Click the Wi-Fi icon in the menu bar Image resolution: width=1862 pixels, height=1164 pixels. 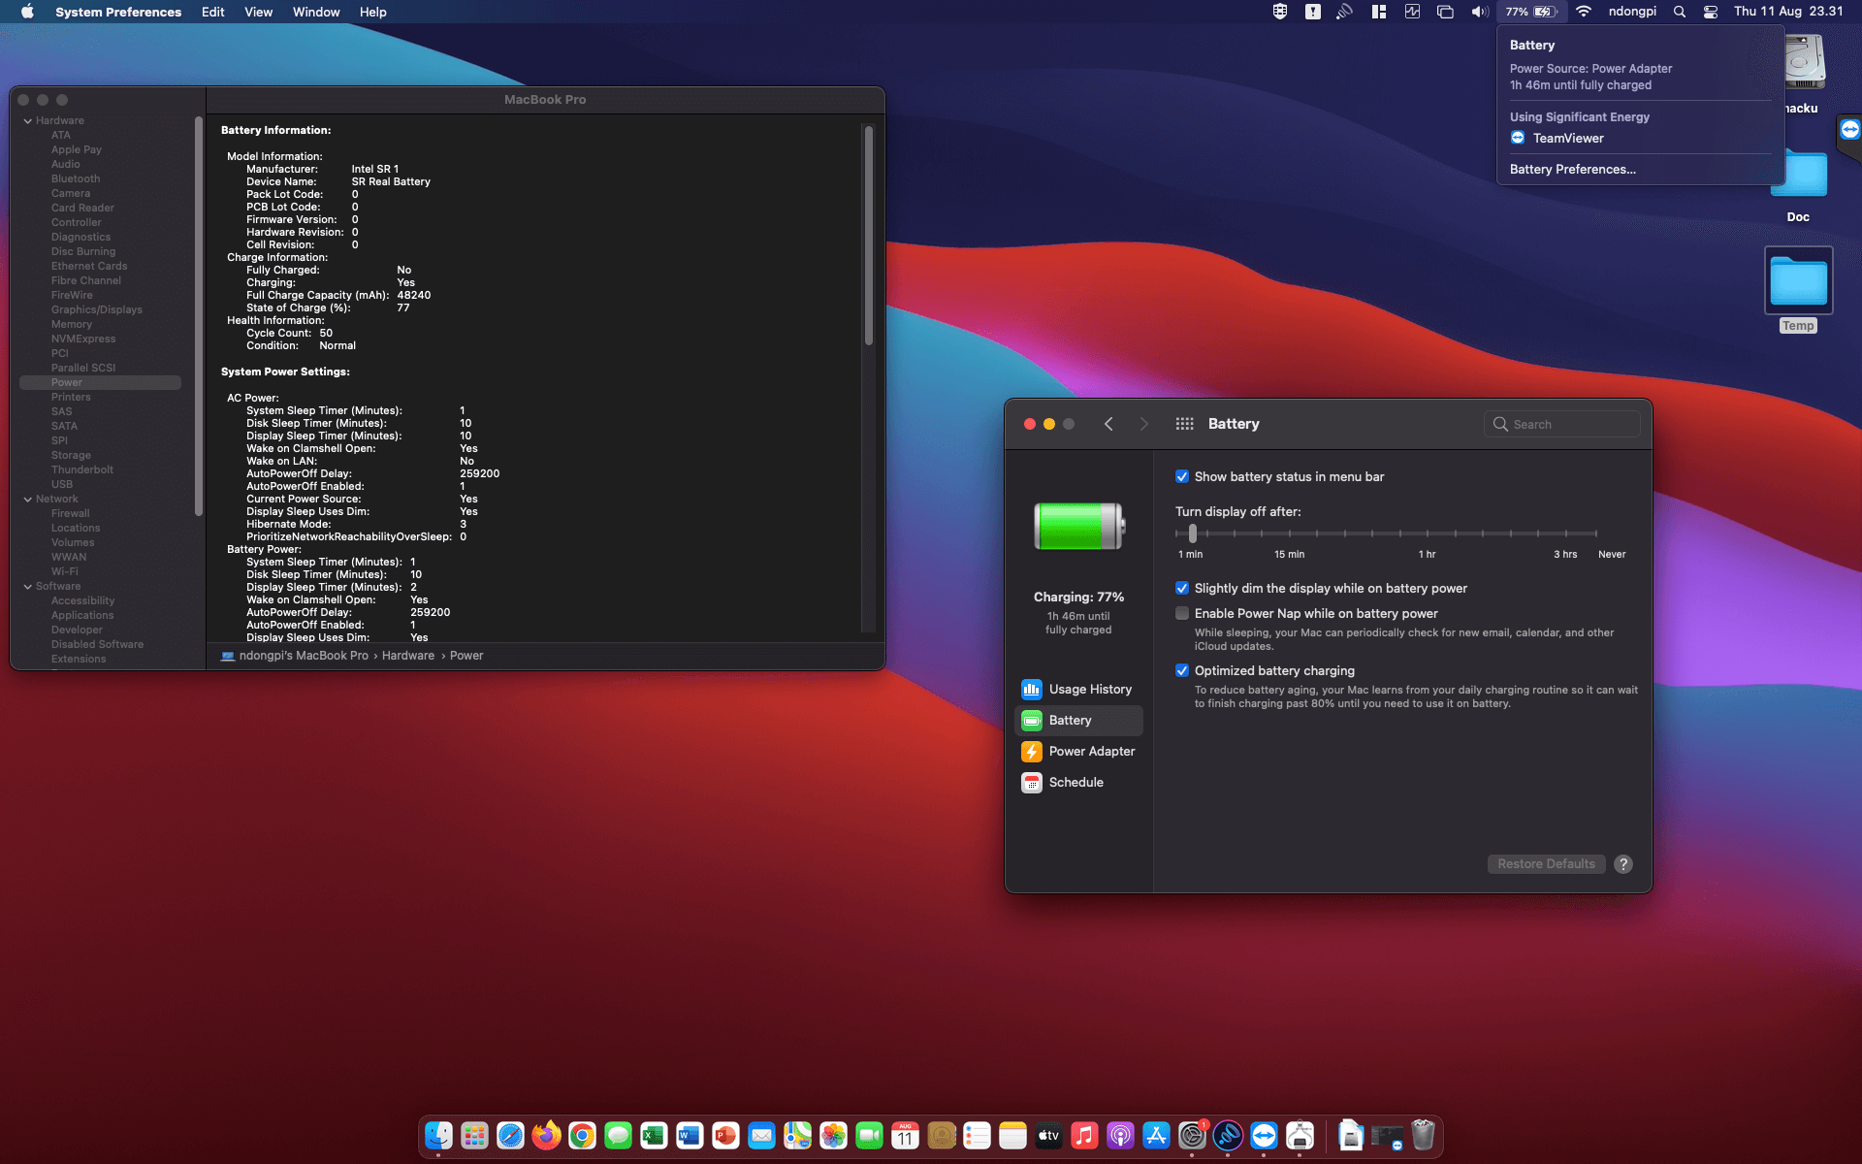(x=1583, y=12)
